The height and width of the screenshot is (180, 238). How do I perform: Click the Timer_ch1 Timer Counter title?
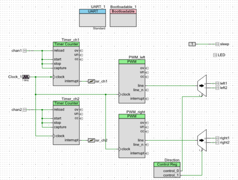(x=66, y=44)
